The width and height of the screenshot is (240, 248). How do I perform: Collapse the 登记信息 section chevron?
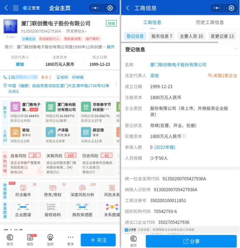[x=235, y=49]
